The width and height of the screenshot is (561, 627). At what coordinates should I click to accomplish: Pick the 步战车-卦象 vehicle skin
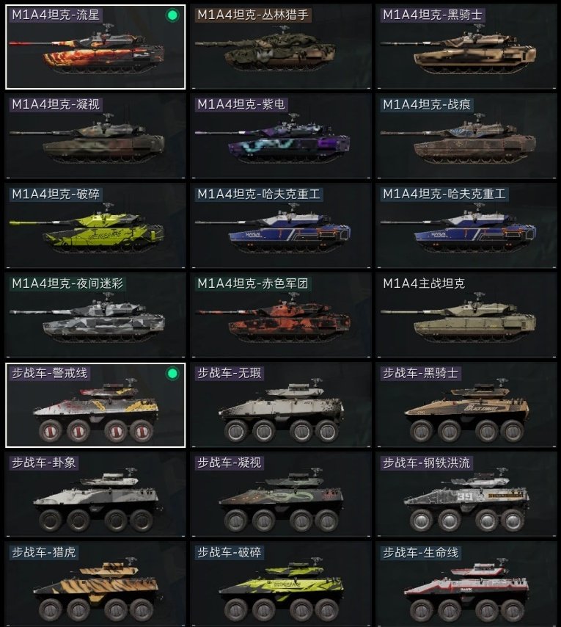[x=95, y=495]
